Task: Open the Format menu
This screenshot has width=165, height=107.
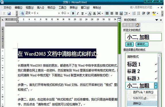Action: point(51,7)
